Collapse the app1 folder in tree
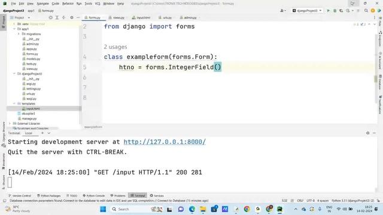Viewport: 383px width, 215px height. [x=14, y=29]
